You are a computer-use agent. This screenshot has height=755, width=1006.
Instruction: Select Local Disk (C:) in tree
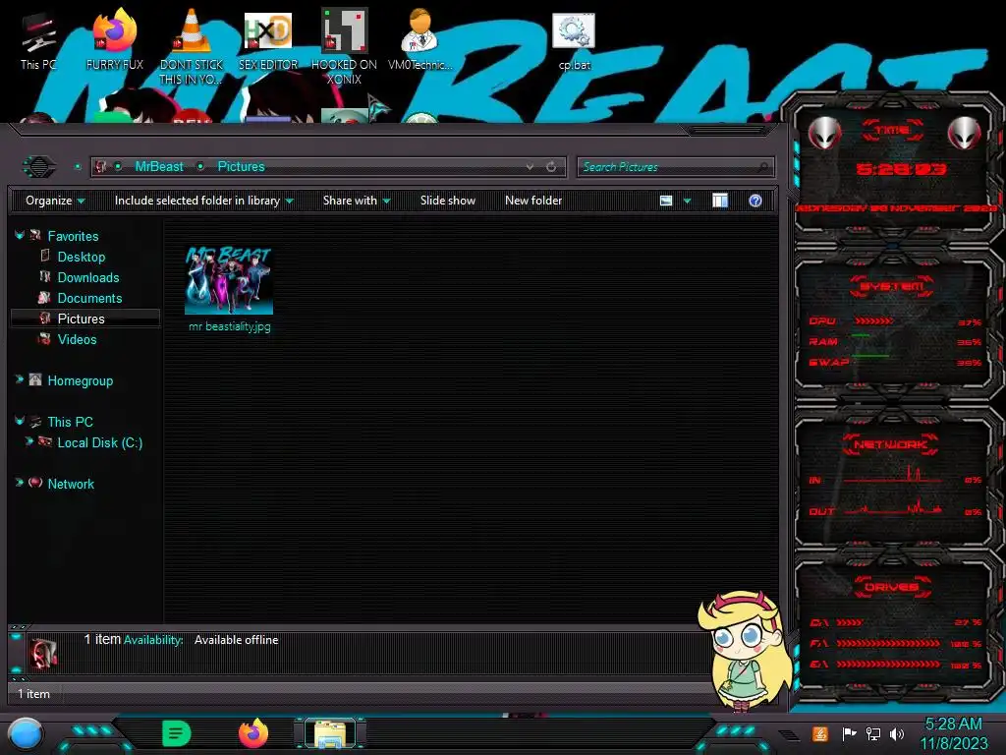100,442
